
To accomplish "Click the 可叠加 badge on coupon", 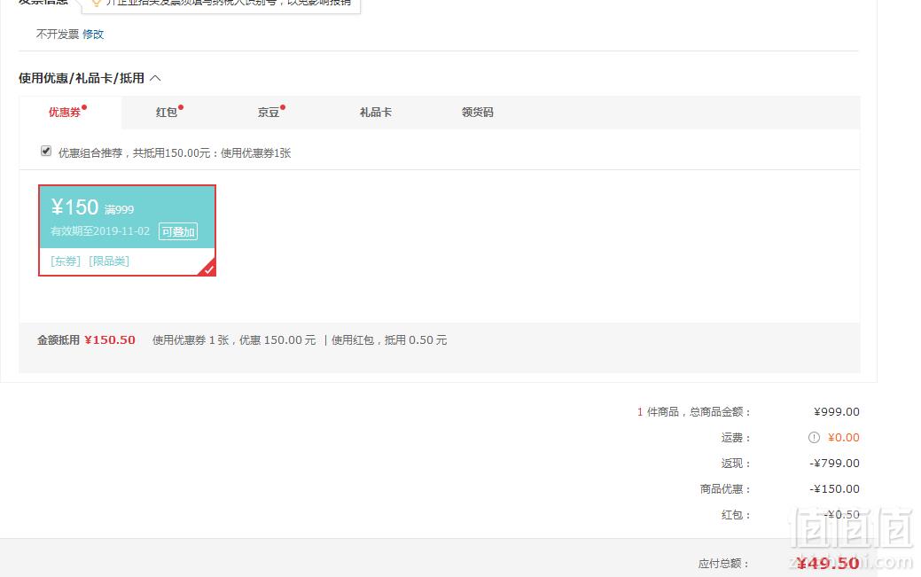I will [178, 231].
